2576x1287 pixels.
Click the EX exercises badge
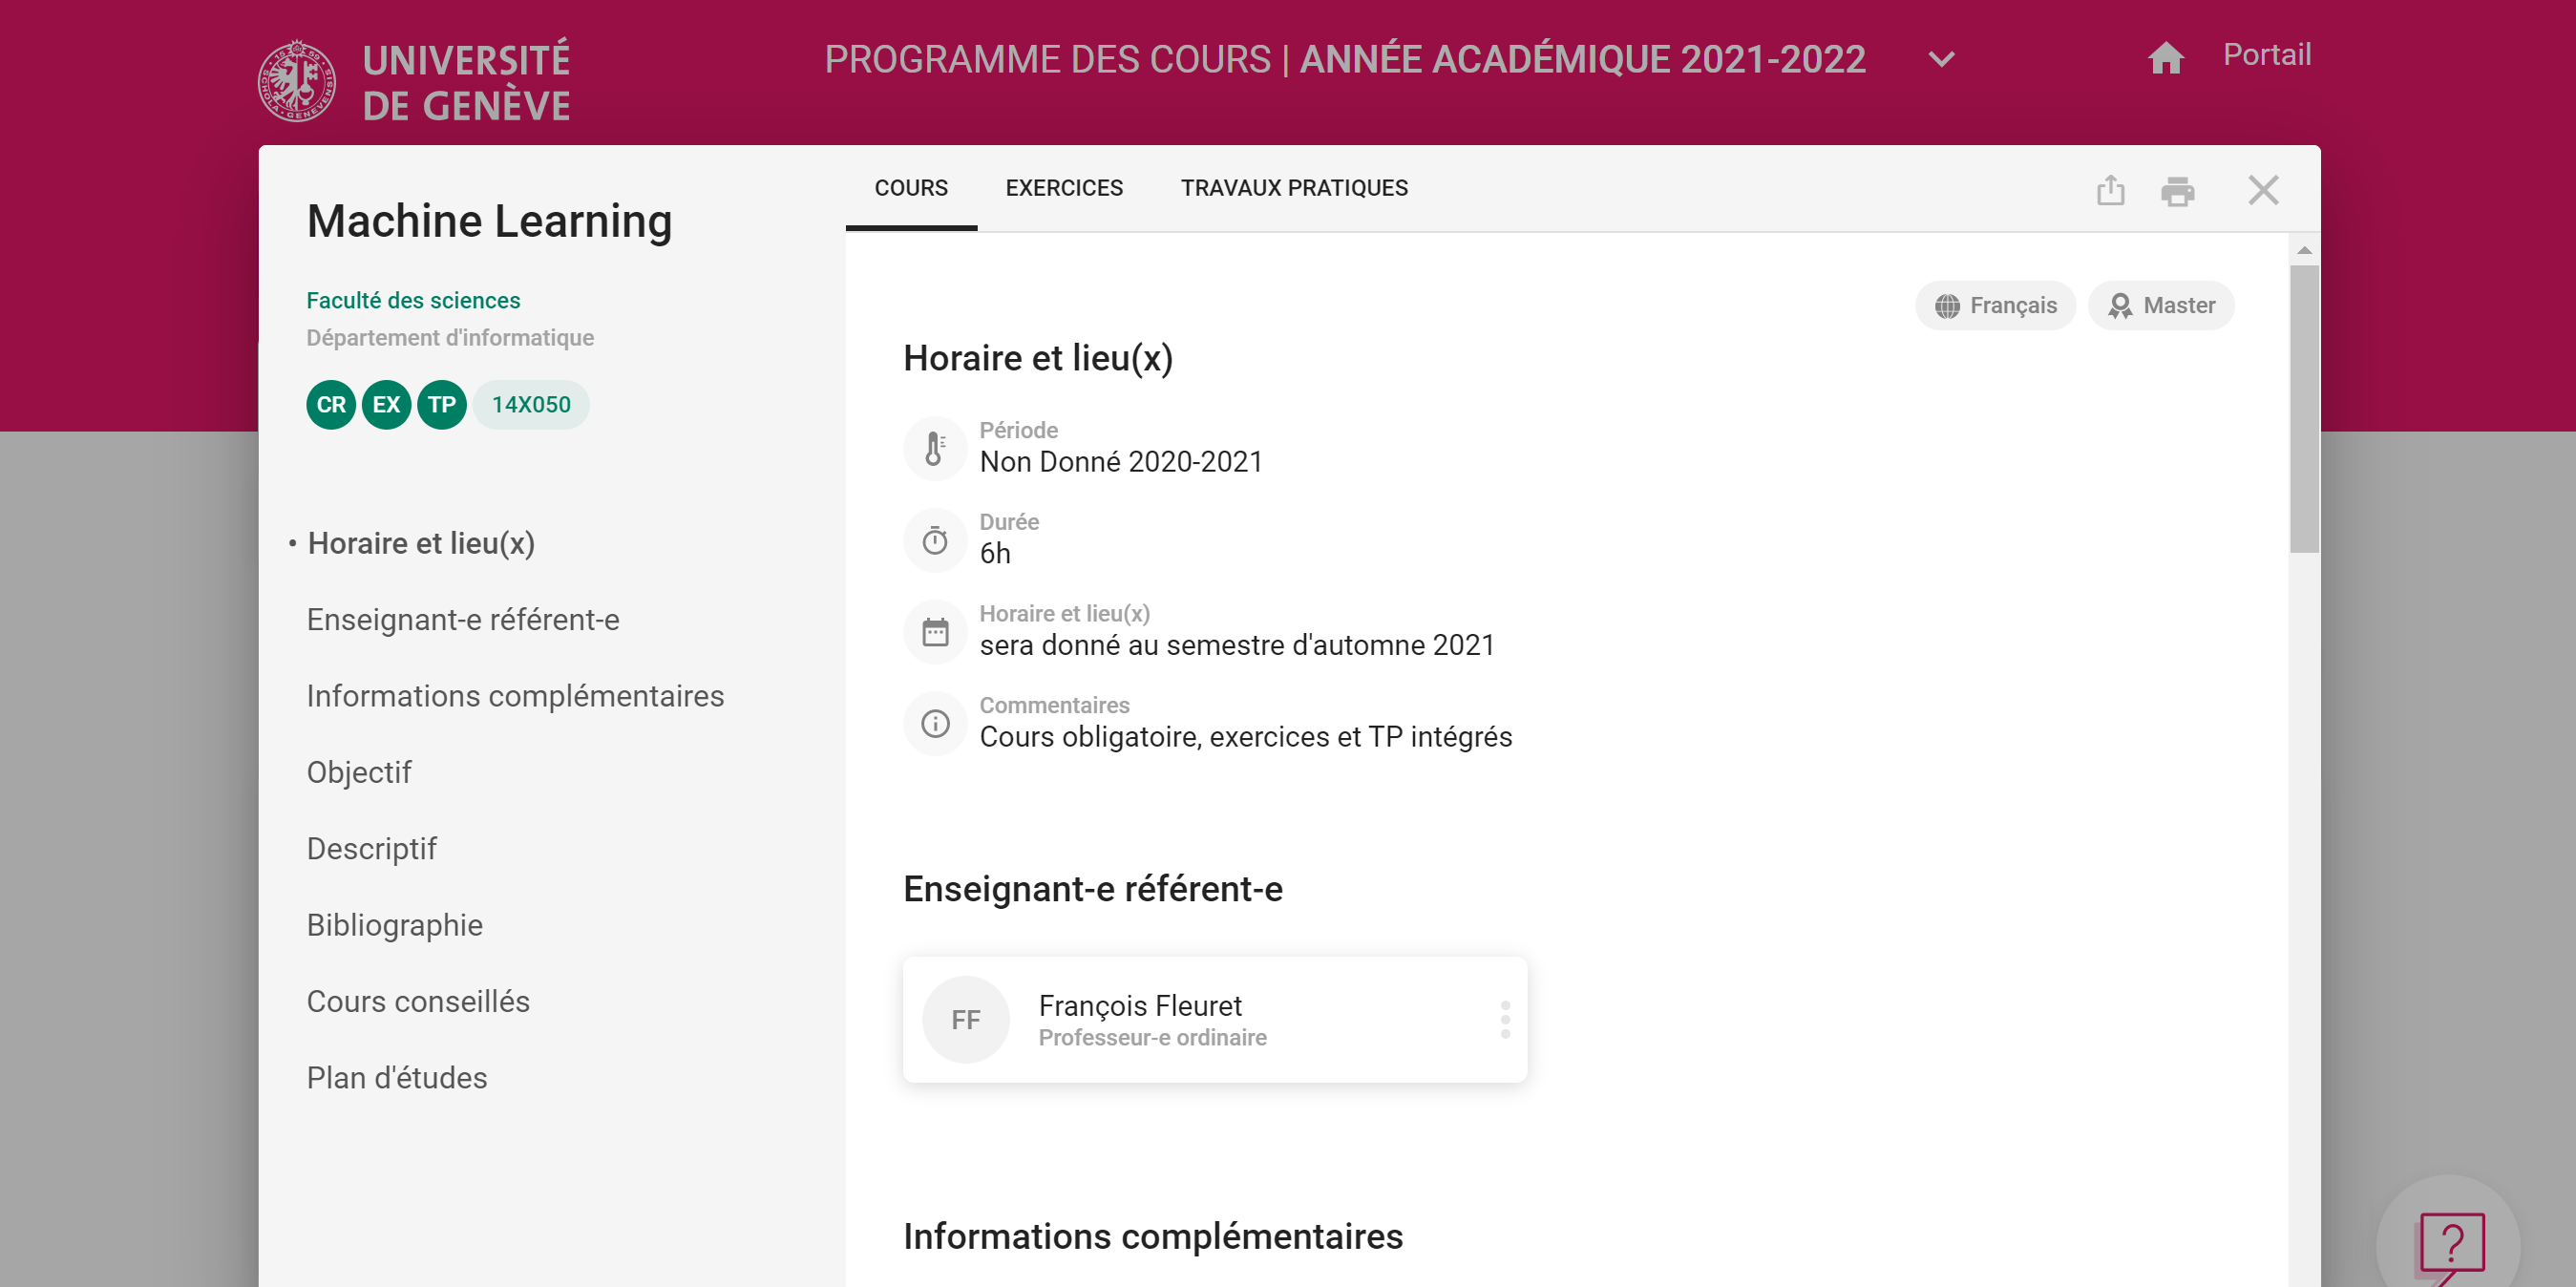coord(386,405)
